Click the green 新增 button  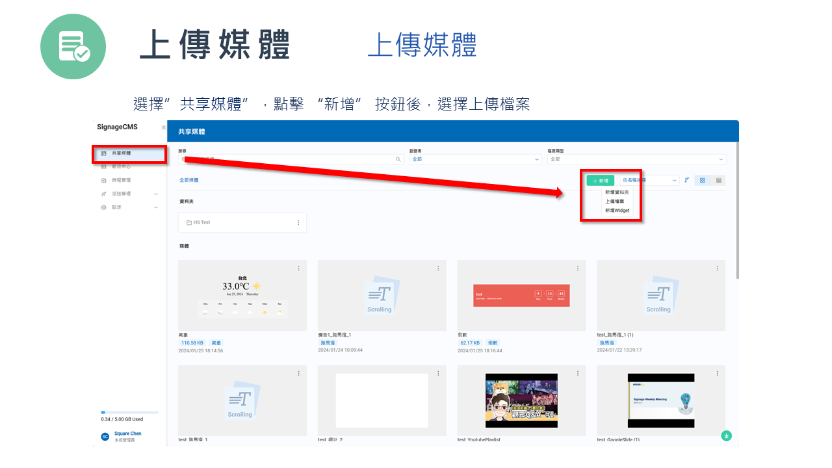click(x=599, y=180)
